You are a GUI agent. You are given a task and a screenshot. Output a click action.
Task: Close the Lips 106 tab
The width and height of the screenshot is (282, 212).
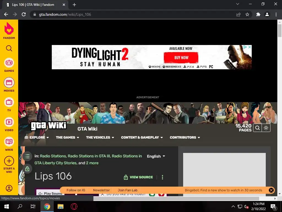(x=64, y=5)
